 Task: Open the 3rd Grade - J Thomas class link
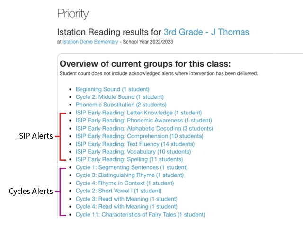click(x=206, y=32)
